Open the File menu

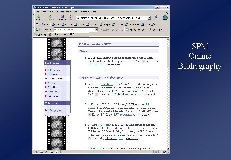pyautogui.click(x=38, y=12)
